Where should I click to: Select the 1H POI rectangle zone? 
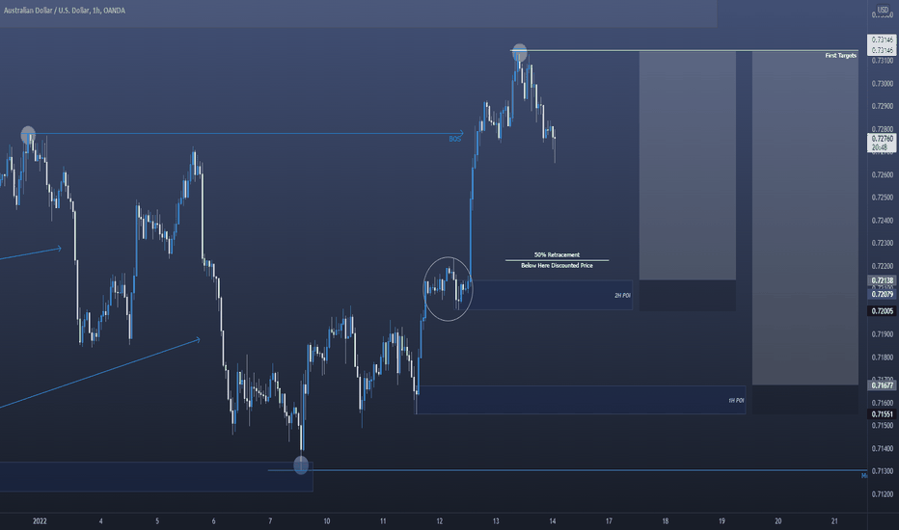pos(581,400)
